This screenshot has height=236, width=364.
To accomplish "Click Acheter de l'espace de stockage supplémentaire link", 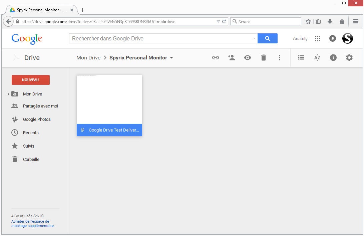I will tap(32, 223).
